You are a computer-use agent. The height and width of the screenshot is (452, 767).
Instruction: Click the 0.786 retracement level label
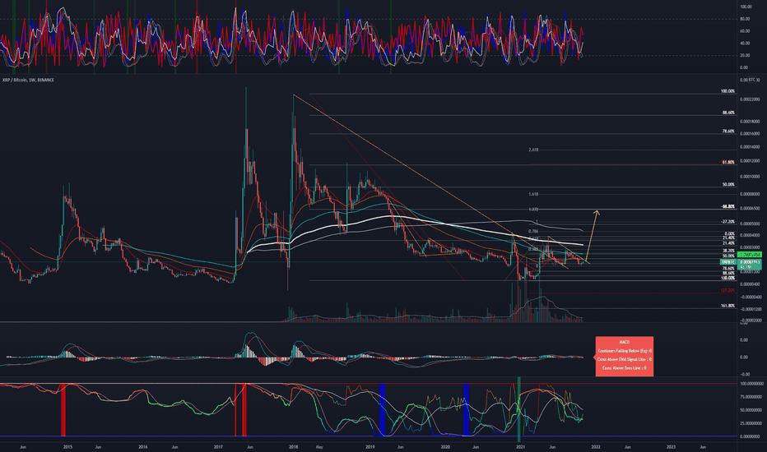pos(533,231)
